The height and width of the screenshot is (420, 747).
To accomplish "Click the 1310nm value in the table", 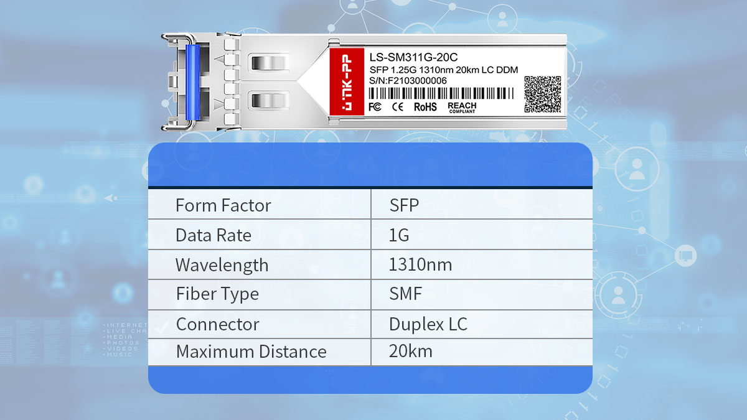I will tap(420, 265).
